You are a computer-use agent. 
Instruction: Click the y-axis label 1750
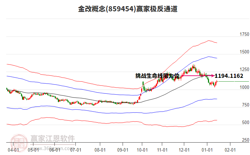(x=244, y=34)
